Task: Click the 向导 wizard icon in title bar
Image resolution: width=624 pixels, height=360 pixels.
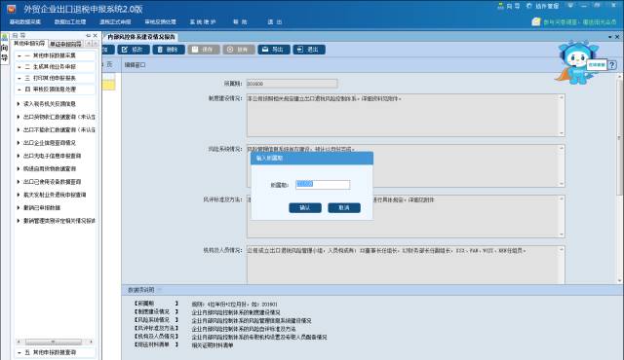Action: pos(509,6)
